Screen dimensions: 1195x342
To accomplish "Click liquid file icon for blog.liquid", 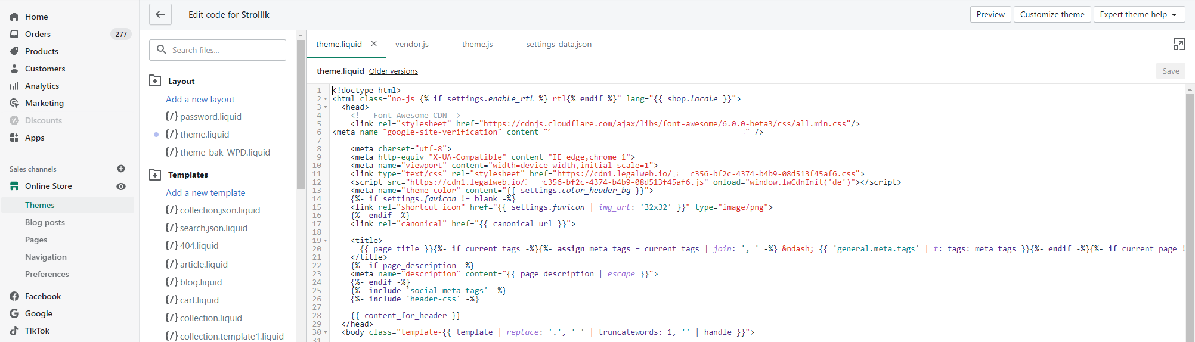I will (x=172, y=282).
